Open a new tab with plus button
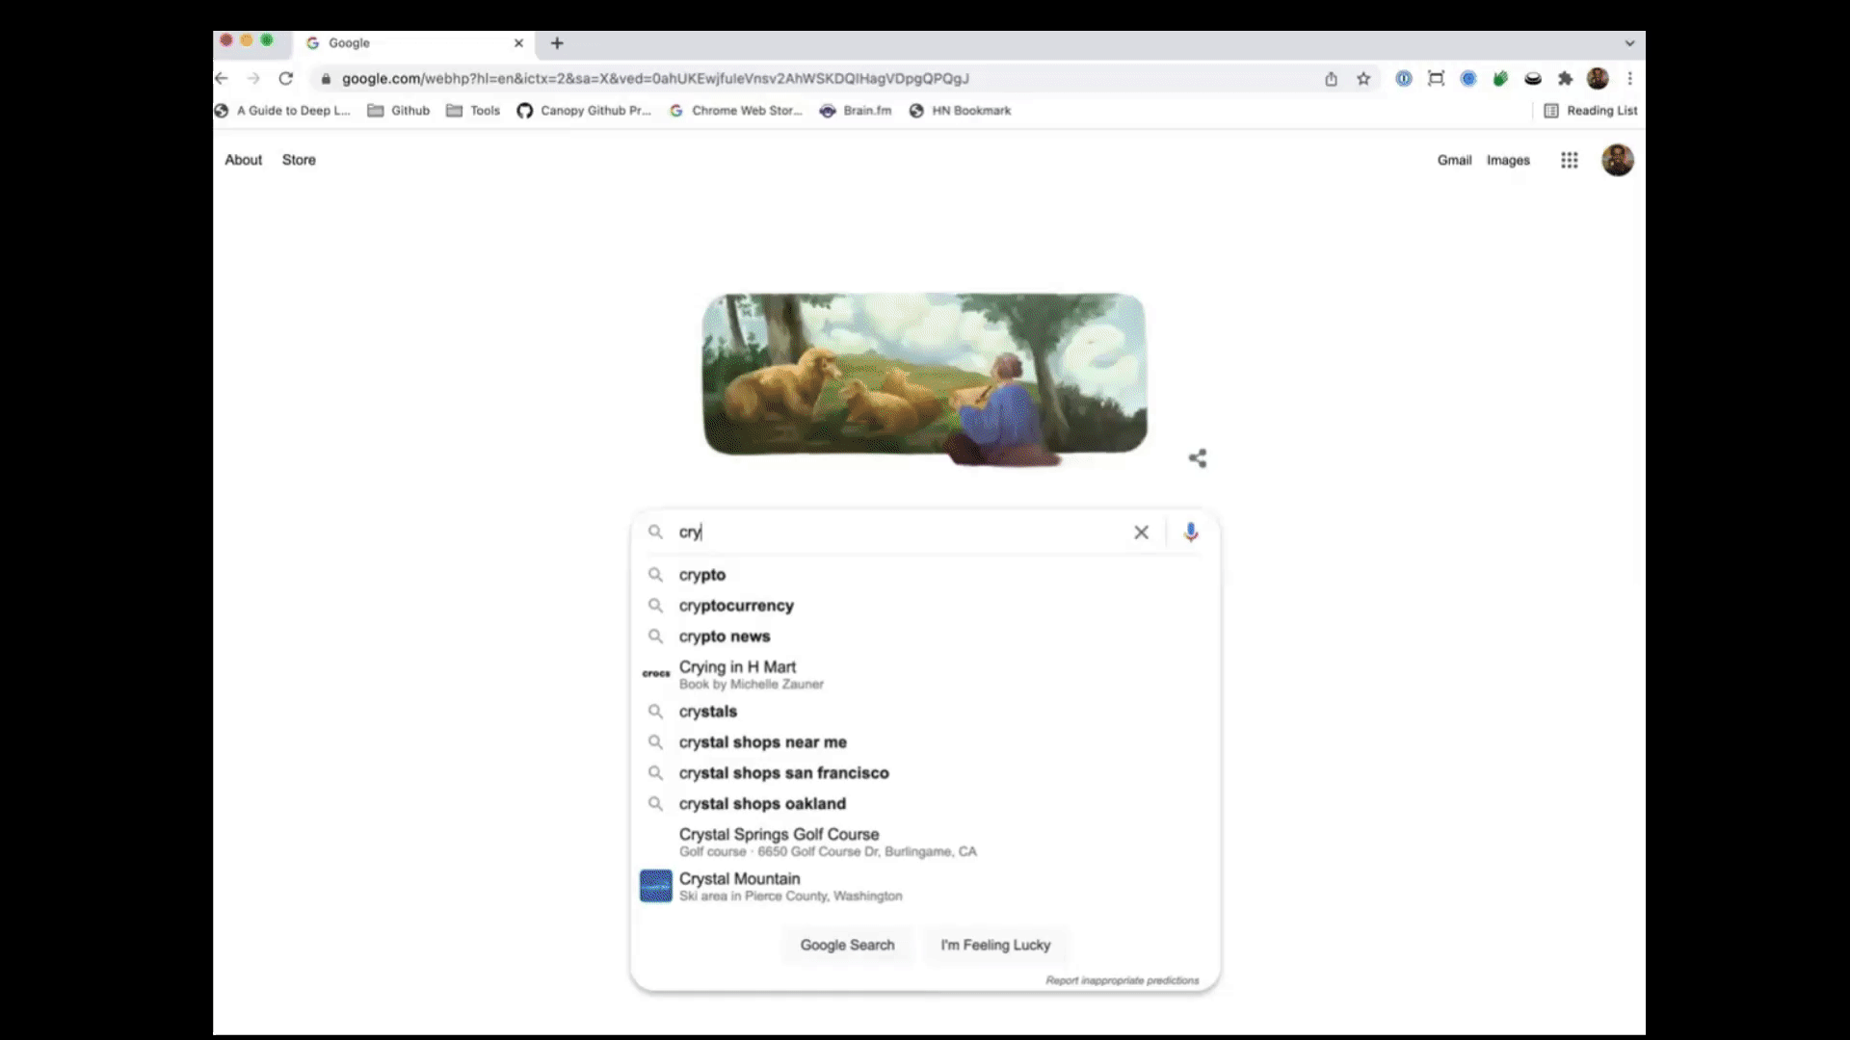1850x1040 pixels. click(557, 43)
